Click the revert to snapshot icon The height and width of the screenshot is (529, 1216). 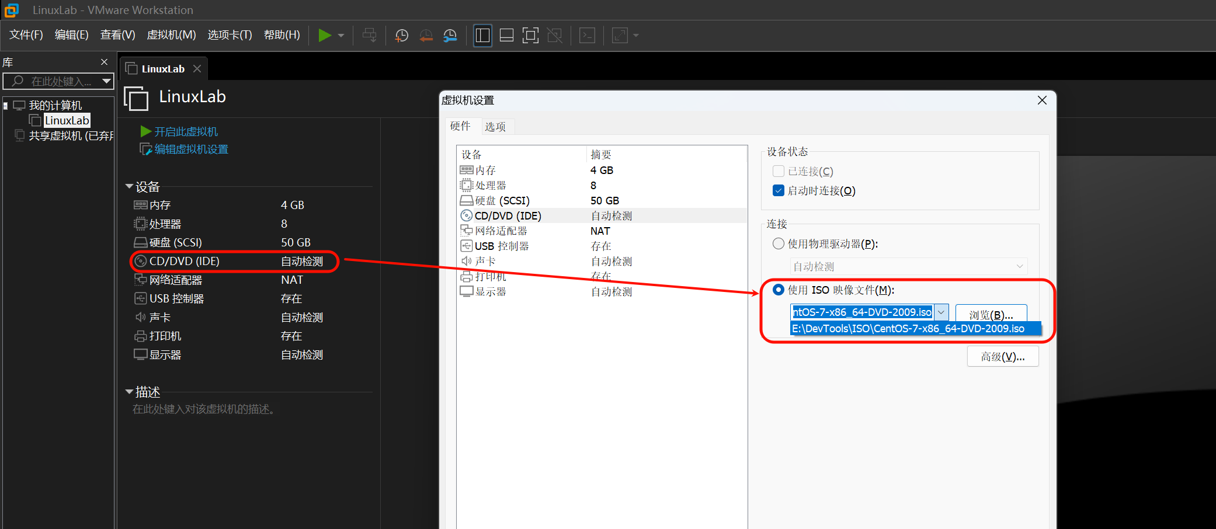[426, 36]
